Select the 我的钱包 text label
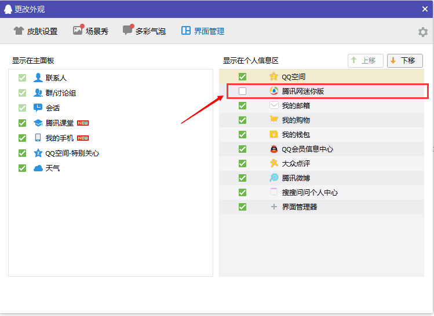434x316 pixels. 296,135
